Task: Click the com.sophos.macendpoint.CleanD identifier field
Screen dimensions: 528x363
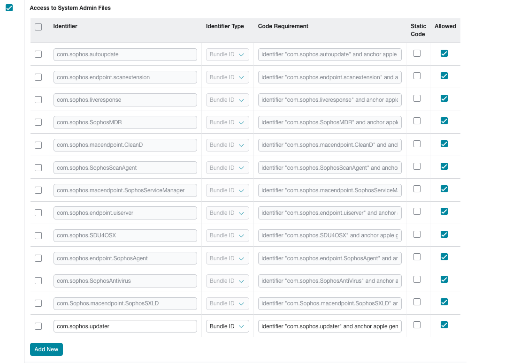Action: tap(125, 145)
